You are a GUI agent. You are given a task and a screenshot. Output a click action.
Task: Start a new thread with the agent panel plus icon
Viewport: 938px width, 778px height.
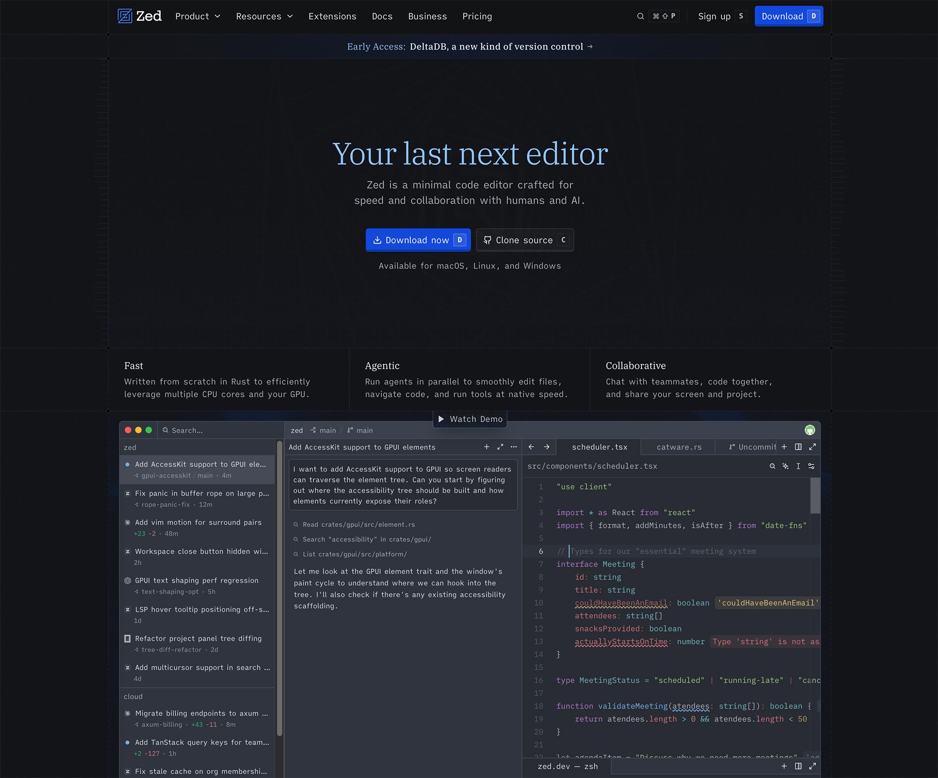pyautogui.click(x=486, y=447)
